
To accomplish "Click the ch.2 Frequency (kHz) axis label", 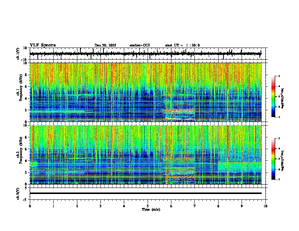I will pyautogui.click(x=21, y=150).
